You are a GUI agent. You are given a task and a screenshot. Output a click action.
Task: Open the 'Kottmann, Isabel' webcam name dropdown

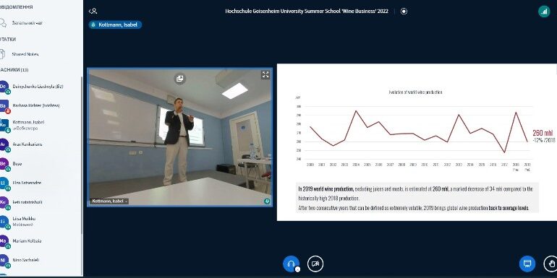109,201
